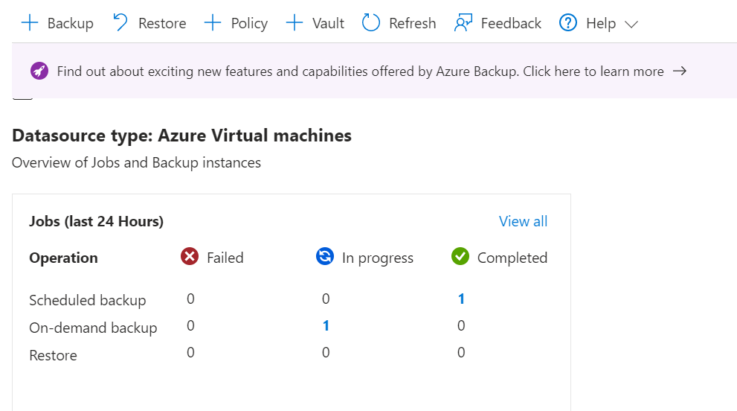Image resolution: width=737 pixels, height=411 pixels.
Task: Click the Help question mark icon
Action: click(568, 23)
